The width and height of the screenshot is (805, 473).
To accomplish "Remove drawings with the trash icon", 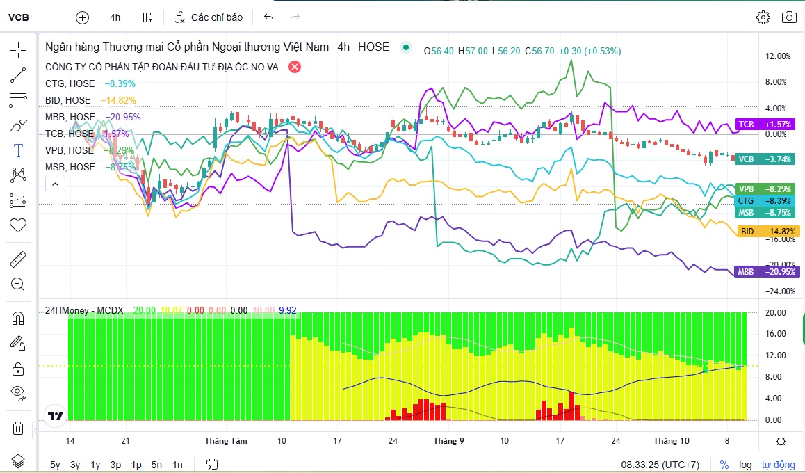I will [18, 428].
